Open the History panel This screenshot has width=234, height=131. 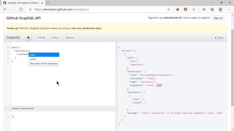click(55, 37)
